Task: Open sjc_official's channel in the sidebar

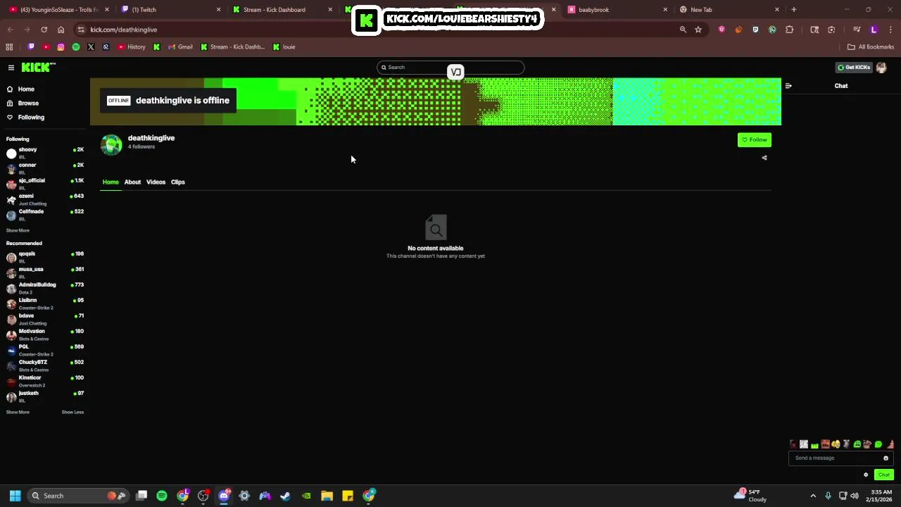Action: click(x=45, y=184)
